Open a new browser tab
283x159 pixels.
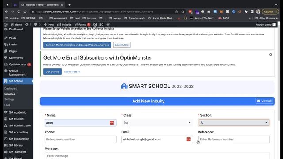(69, 5)
